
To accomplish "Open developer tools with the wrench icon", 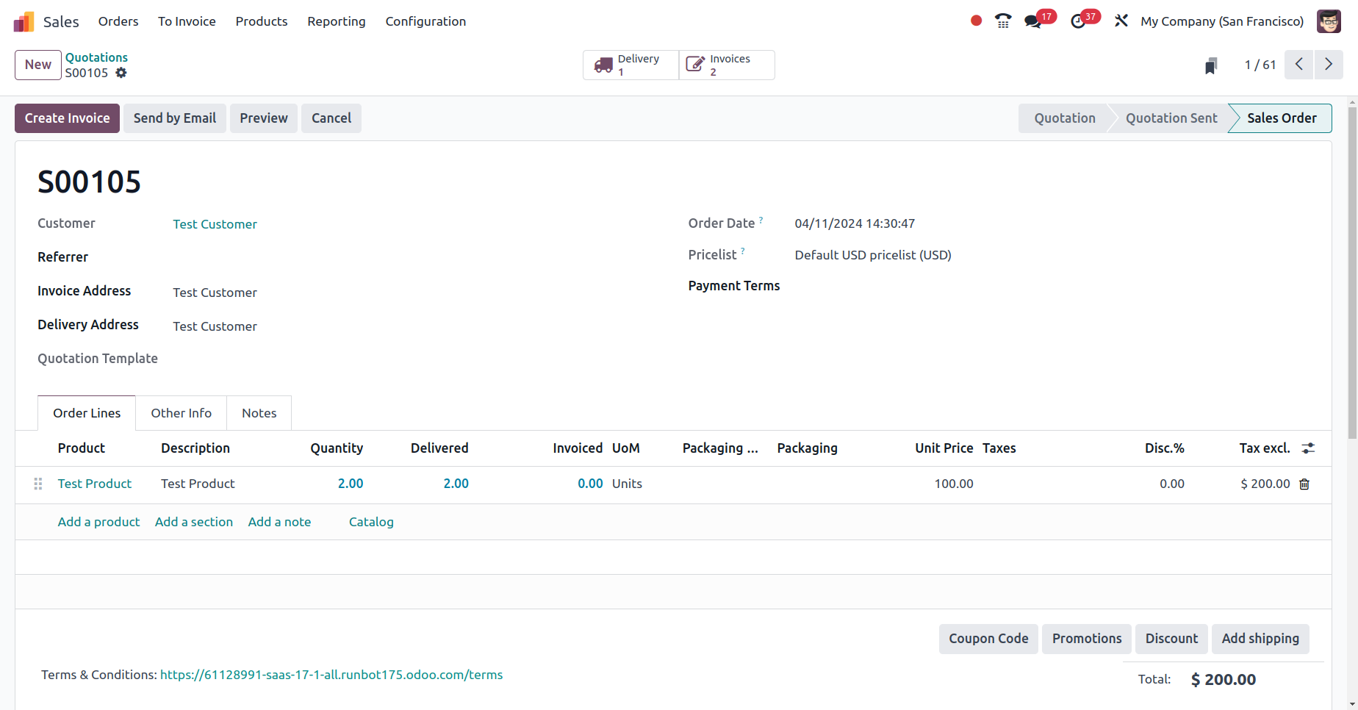I will click(x=1121, y=21).
